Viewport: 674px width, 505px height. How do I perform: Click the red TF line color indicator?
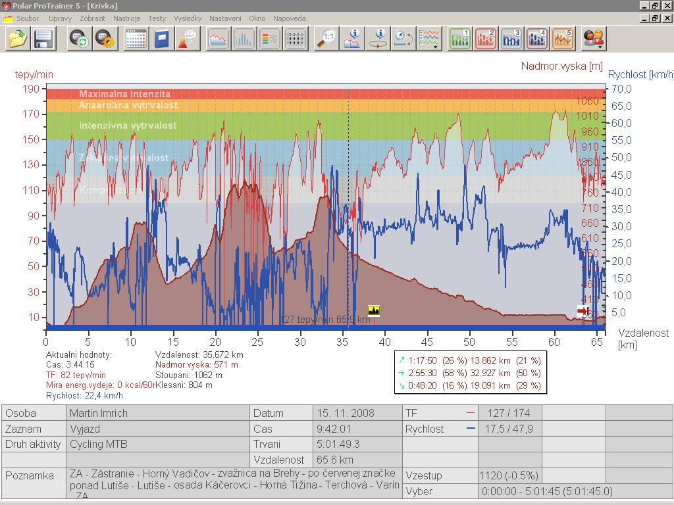(x=470, y=414)
